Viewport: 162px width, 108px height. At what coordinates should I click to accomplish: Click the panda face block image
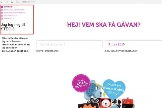[x=106, y=103]
